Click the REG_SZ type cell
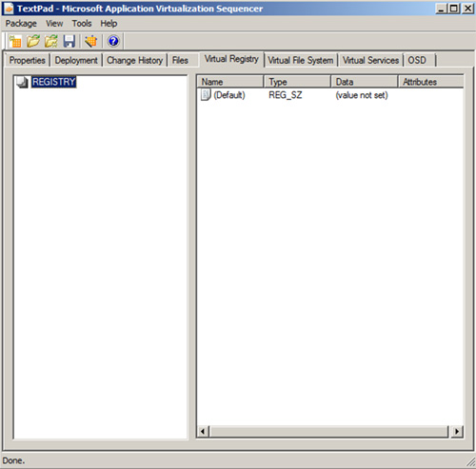This screenshot has width=476, height=469. point(286,95)
